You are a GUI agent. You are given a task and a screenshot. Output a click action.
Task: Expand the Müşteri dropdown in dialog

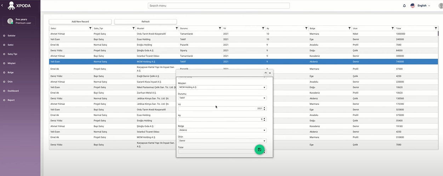point(222,87)
